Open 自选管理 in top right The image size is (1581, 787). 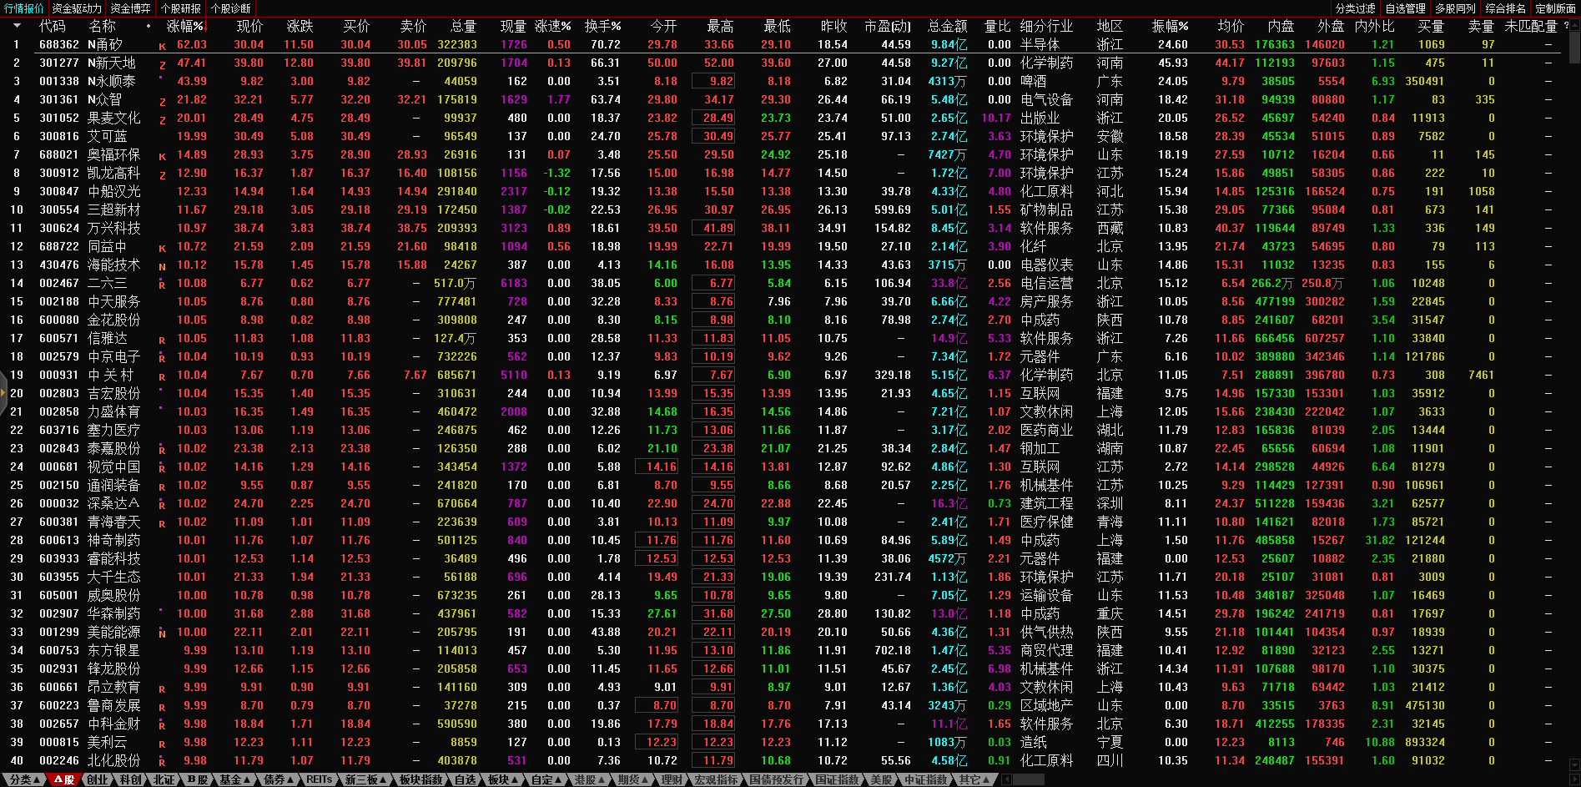[1405, 8]
